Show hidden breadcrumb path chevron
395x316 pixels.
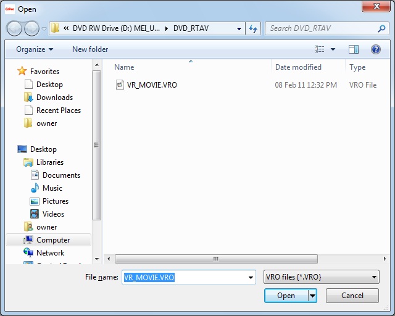pos(66,28)
